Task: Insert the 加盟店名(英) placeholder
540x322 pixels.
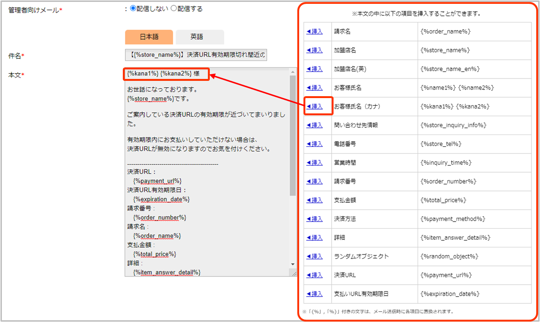Action: (314, 69)
